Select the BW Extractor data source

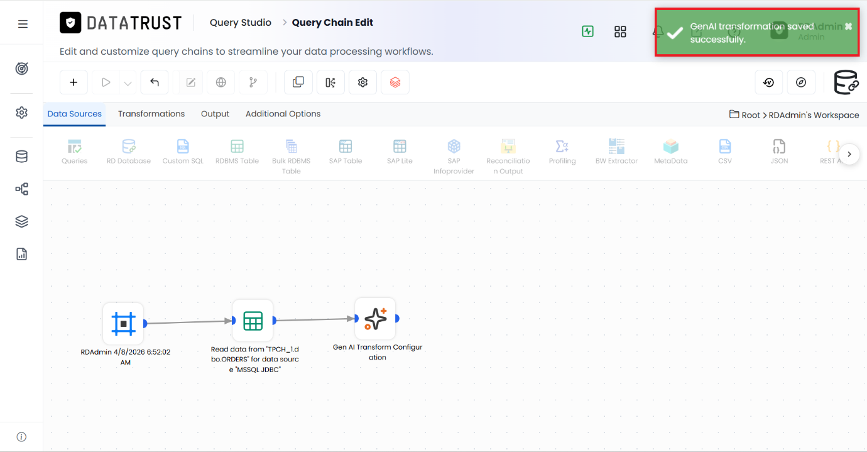(616, 152)
